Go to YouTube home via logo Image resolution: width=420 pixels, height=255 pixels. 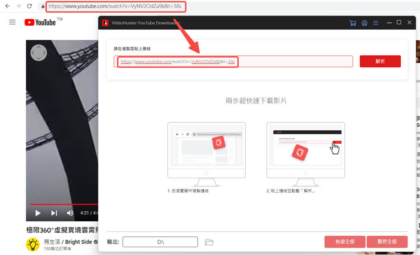40,22
